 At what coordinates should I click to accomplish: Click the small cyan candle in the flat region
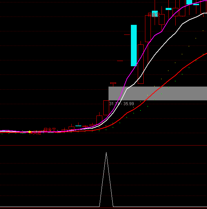[79, 126]
